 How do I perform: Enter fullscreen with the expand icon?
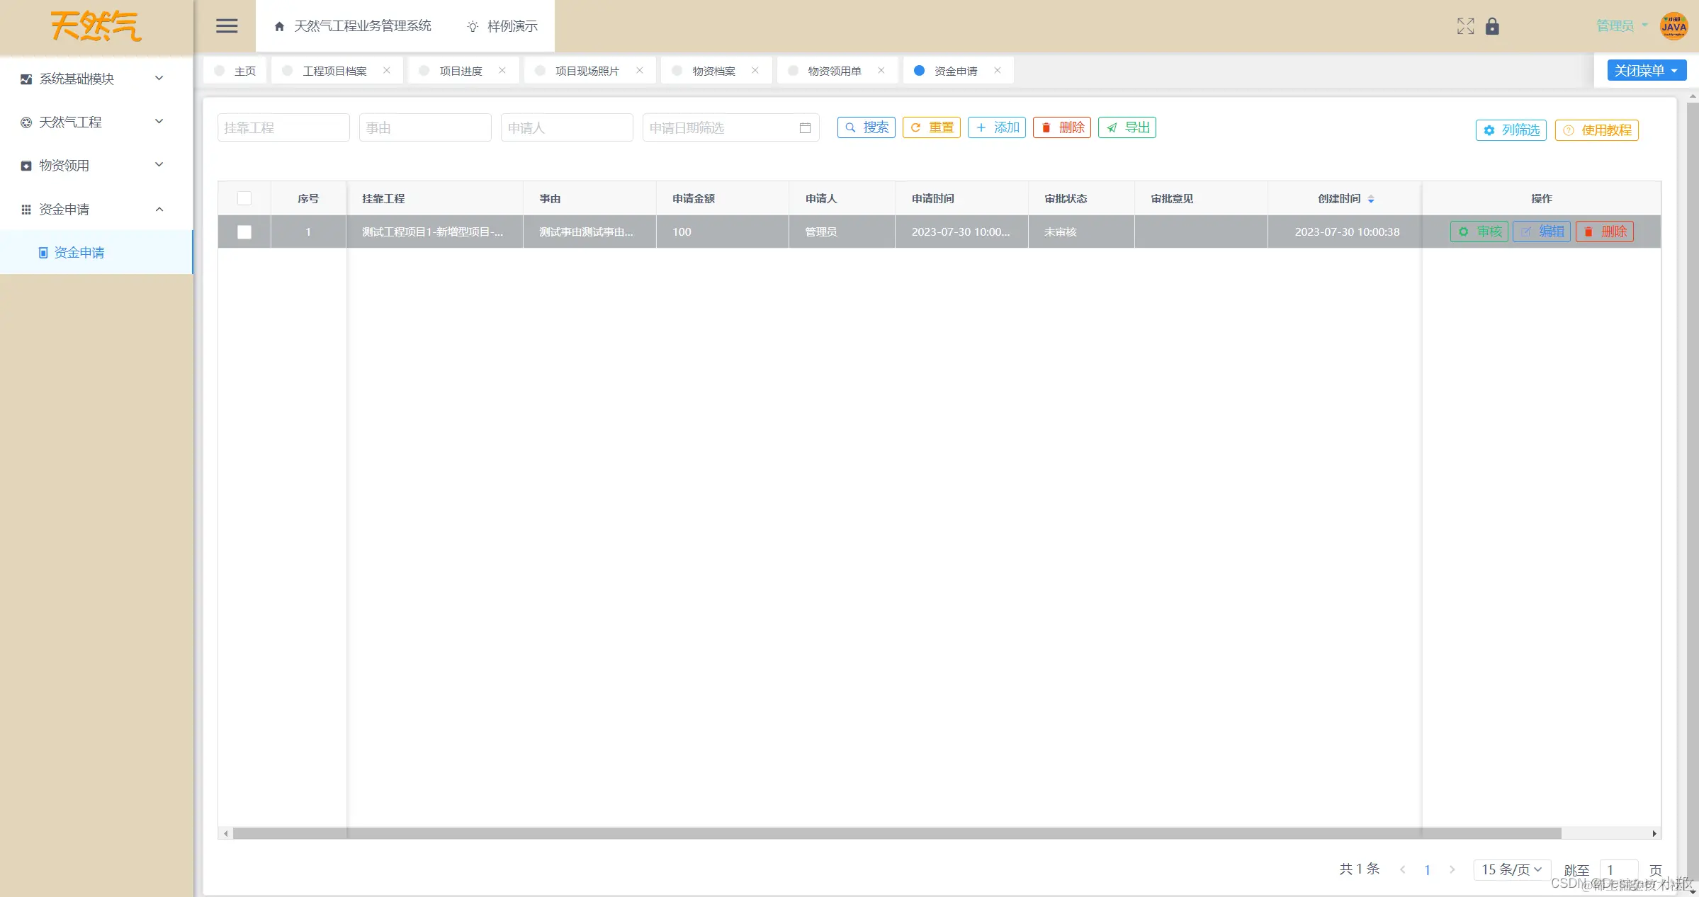pyautogui.click(x=1465, y=26)
